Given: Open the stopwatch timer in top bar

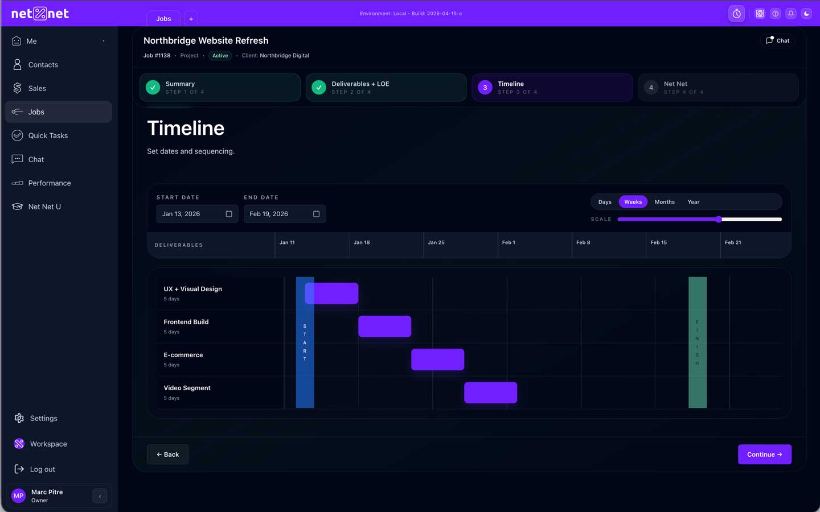Looking at the screenshot, I should pos(736,14).
